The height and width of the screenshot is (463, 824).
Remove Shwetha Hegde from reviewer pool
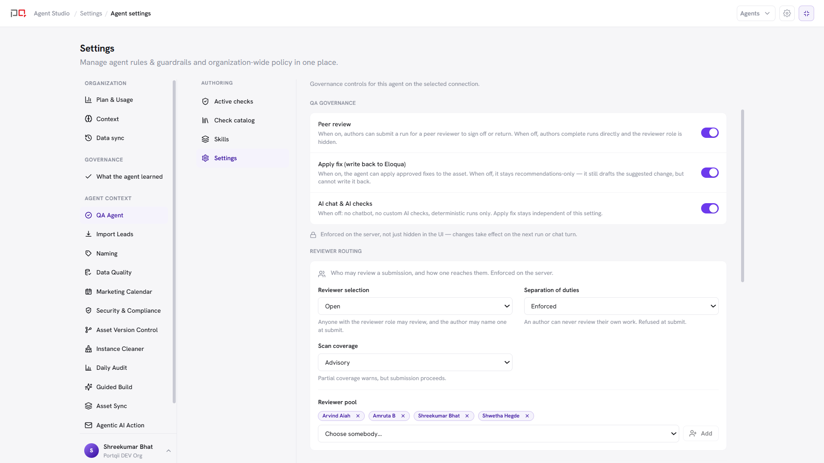527,416
